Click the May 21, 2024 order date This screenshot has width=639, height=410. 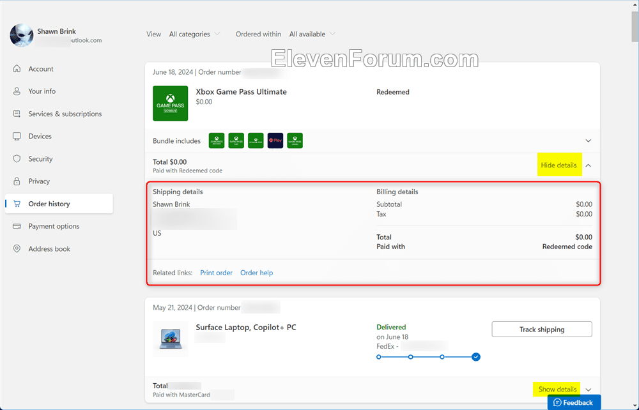(x=173, y=307)
